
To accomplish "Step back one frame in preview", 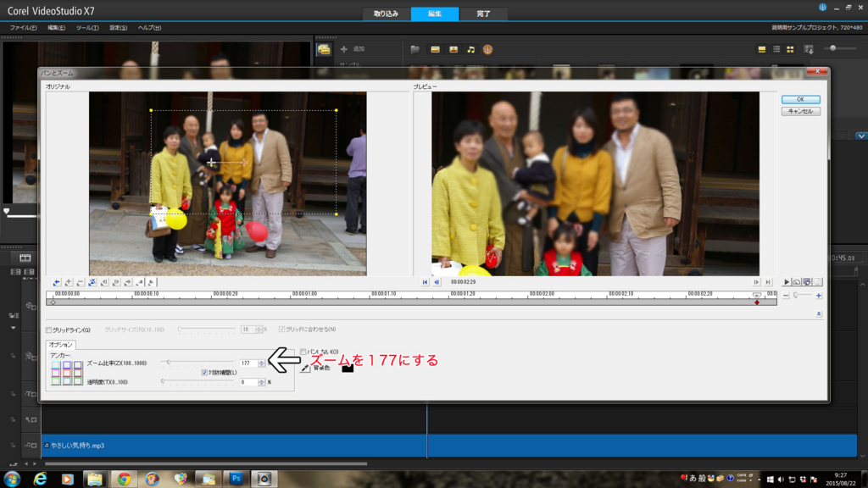I will 437,282.
